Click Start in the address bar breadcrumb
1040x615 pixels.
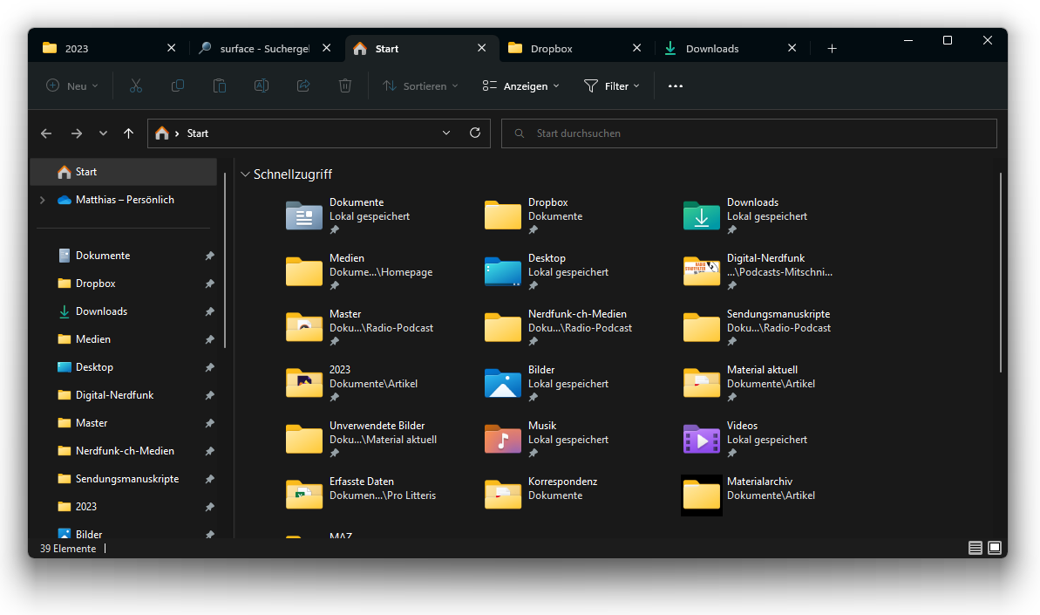point(198,133)
